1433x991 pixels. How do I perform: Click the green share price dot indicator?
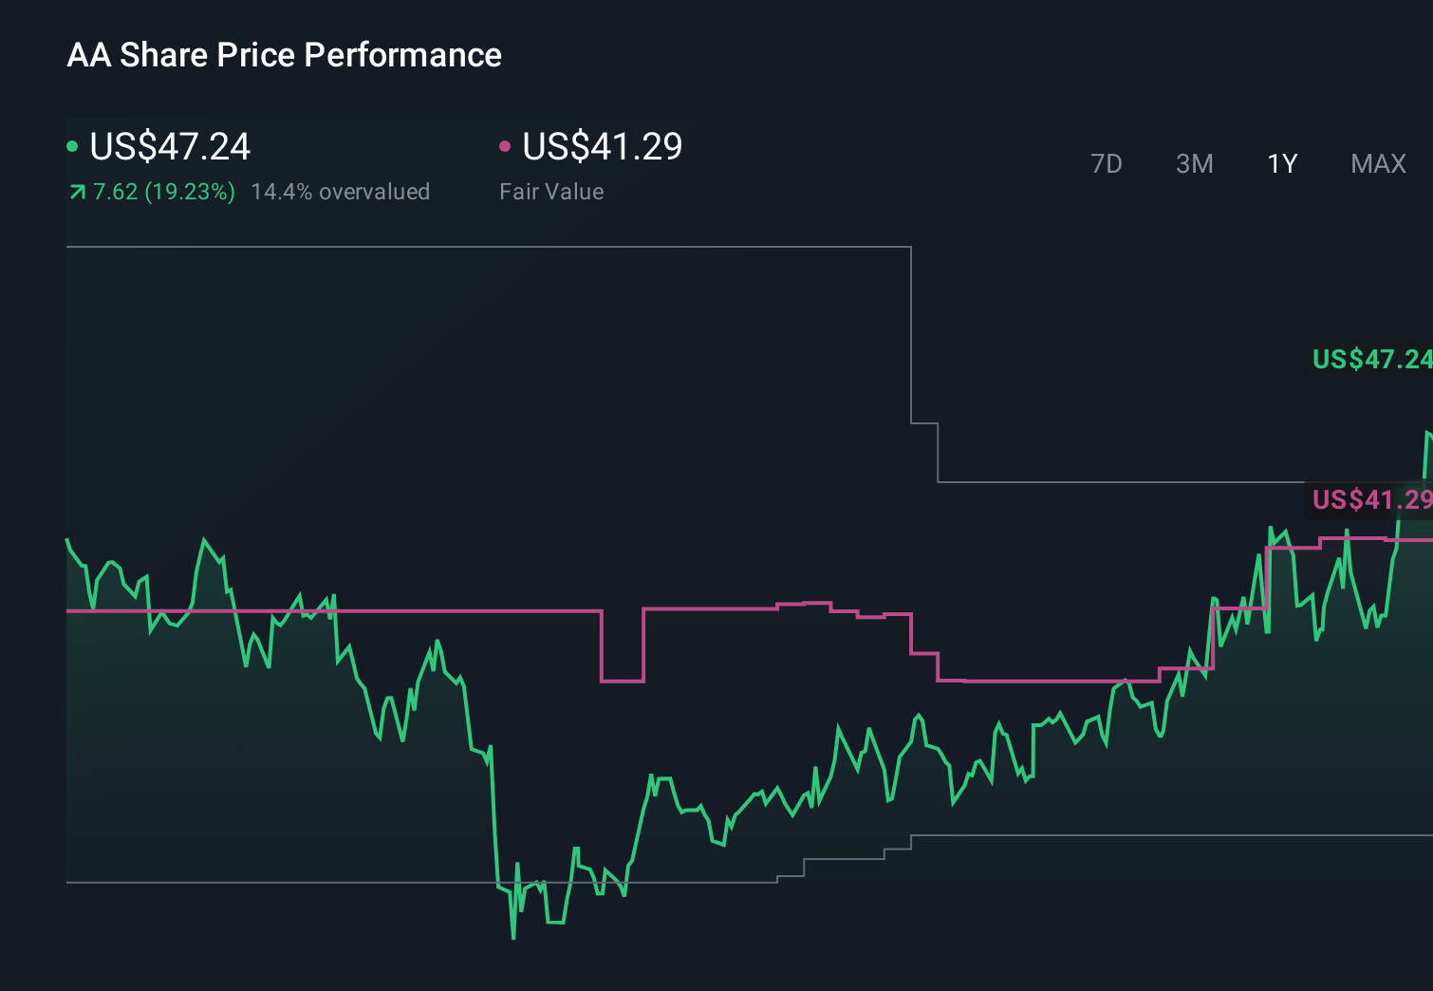point(72,145)
